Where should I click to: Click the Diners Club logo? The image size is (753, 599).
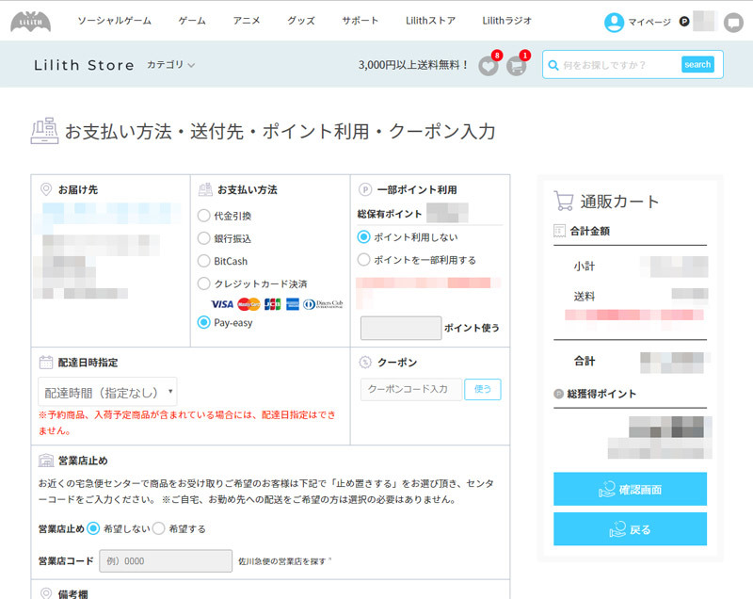(x=323, y=304)
